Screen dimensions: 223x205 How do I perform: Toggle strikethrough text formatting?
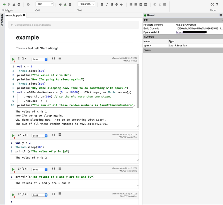point(117,4)
